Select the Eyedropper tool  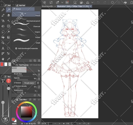(x=9, y=59)
